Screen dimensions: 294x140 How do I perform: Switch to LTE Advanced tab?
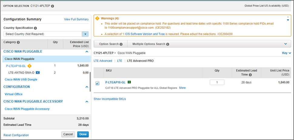click(103, 61)
